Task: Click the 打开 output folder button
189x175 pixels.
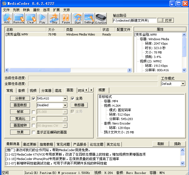Action: coord(168,20)
